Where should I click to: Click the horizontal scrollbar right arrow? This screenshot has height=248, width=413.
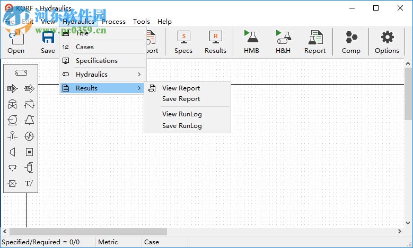pos(400,232)
